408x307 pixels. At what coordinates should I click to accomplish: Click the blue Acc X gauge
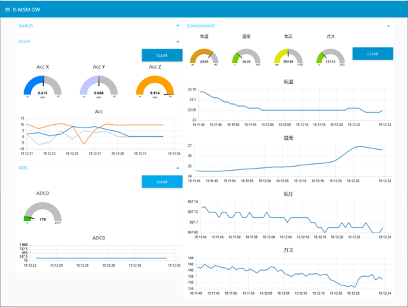tap(42, 86)
